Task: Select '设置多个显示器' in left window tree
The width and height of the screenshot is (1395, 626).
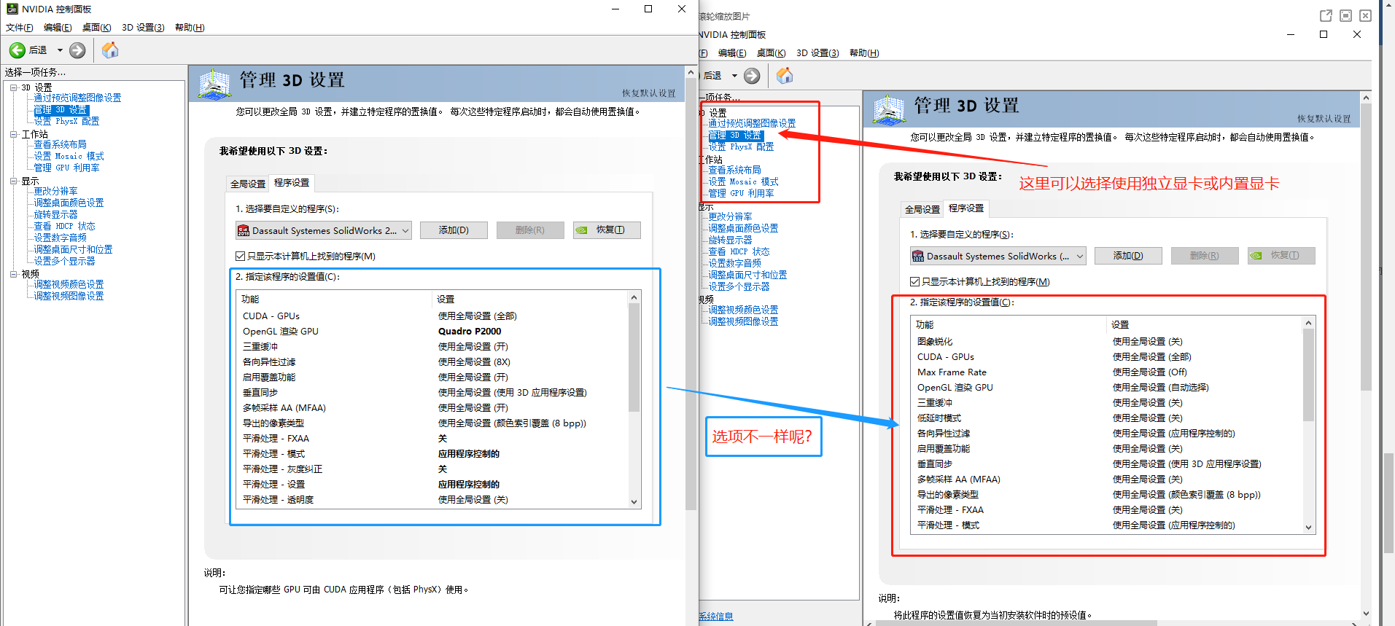Action: (x=64, y=261)
